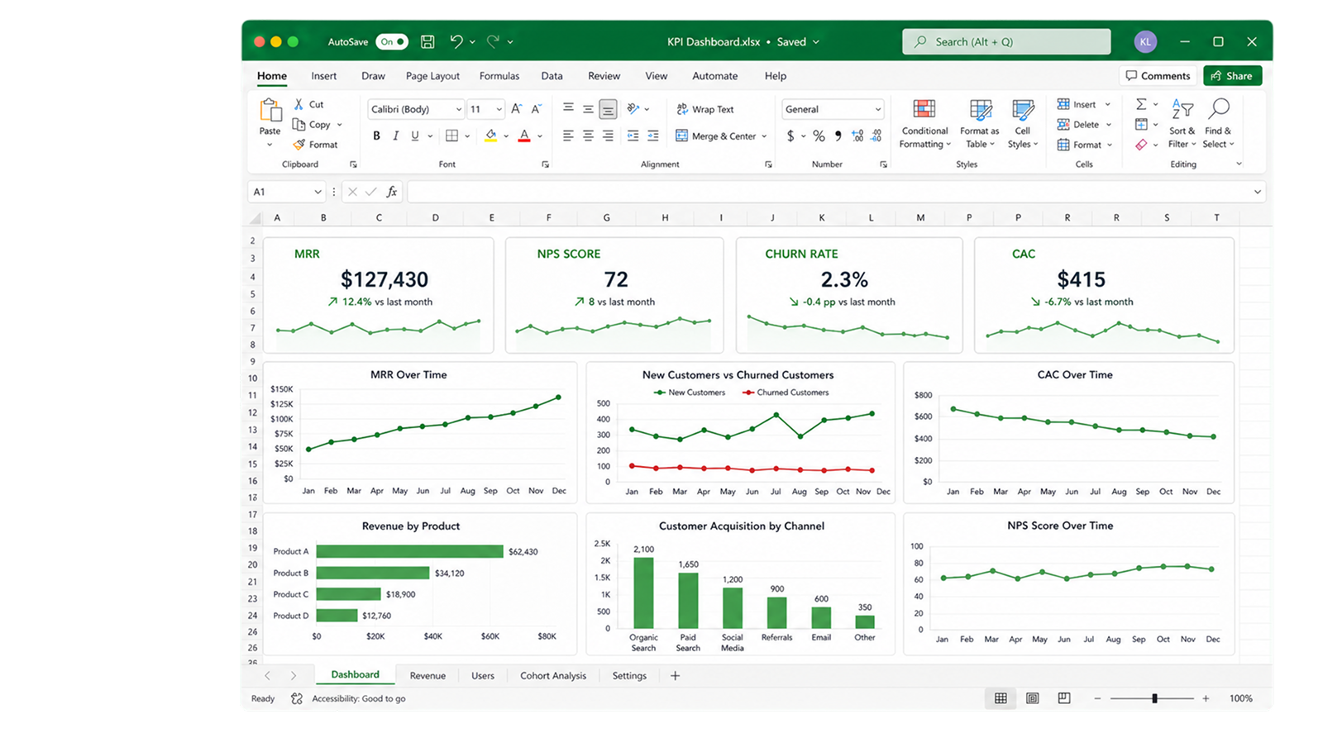Expand the General number format dropdown
Viewport: 1323px width, 752px height.
832,109
